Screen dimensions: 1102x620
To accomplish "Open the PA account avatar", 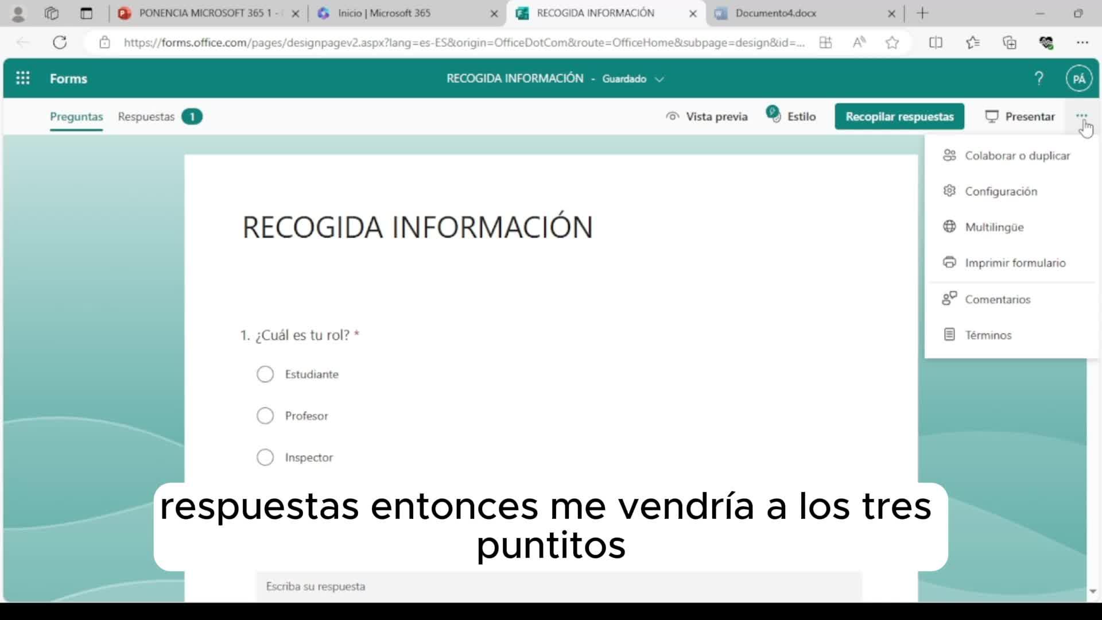I will 1079,79.
